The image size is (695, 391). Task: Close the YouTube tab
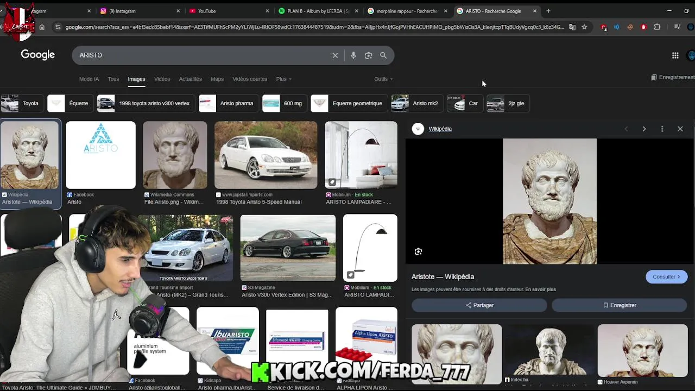tap(267, 11)
